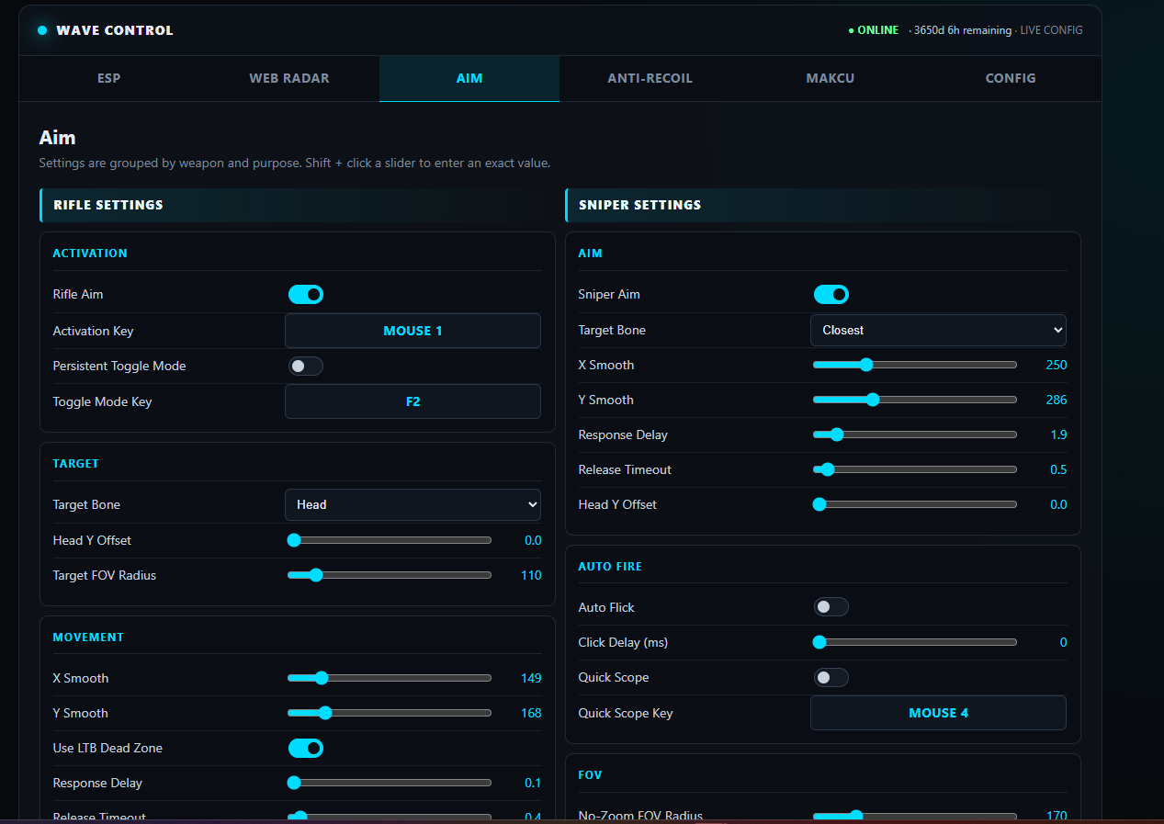
Task: Open the rifle Target Bone dropdown
Action: [412, 504]
